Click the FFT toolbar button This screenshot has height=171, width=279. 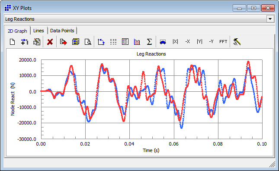[x=223, y=42]
